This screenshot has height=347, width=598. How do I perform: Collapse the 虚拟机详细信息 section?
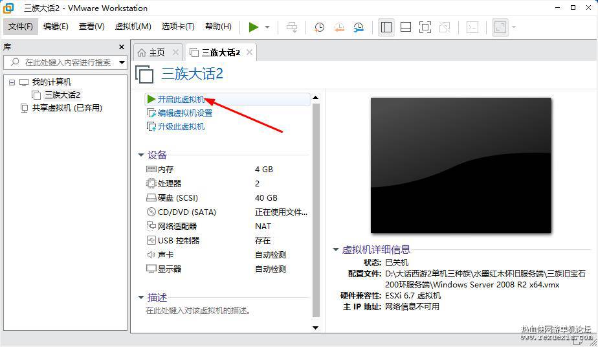pos(336,249)
